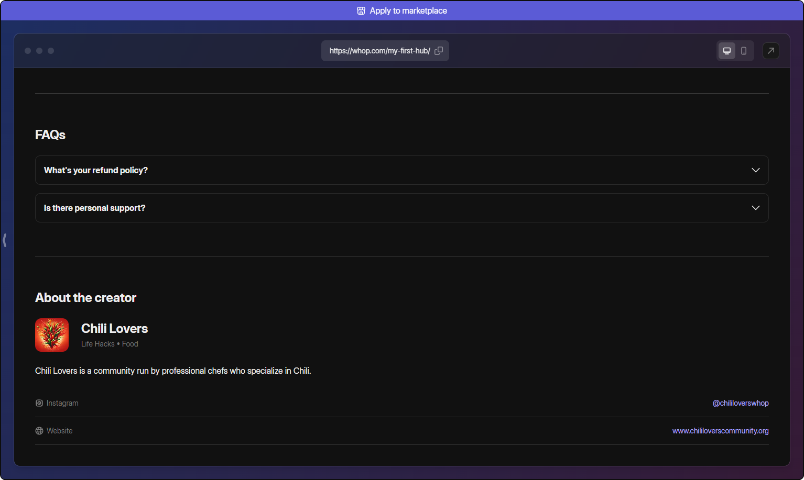Visit the @chililoverswhop Instagram link

740,403
